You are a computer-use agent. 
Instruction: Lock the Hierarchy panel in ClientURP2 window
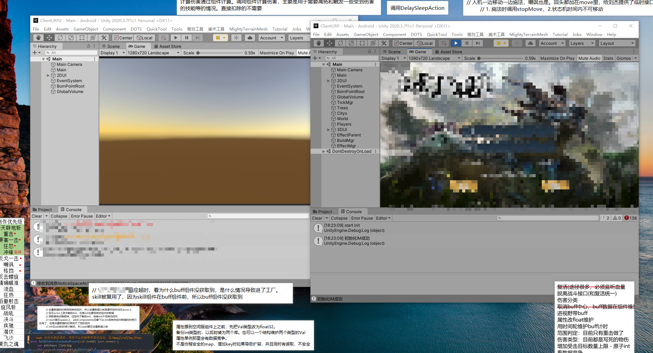pyautogui.click(x=88, y=46)
